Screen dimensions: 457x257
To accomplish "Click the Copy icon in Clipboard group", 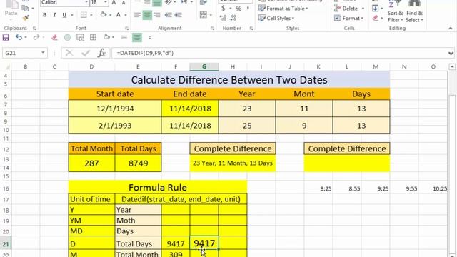I will pyautogui.click(x=26, y=8).
